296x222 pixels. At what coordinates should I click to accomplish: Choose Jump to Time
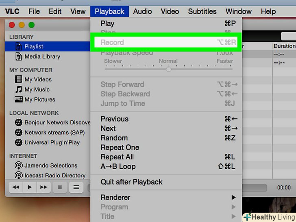pos(166,103)
